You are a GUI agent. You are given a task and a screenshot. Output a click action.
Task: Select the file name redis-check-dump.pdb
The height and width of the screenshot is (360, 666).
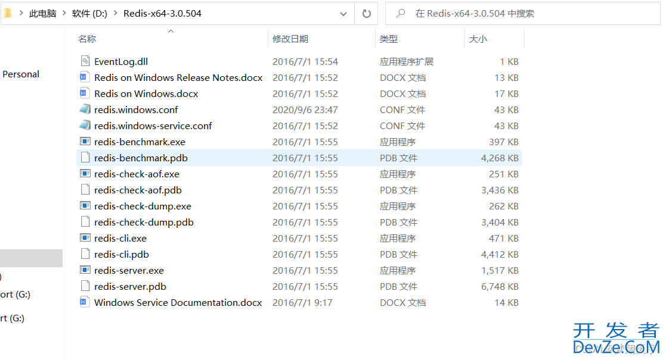click(144, 222)
